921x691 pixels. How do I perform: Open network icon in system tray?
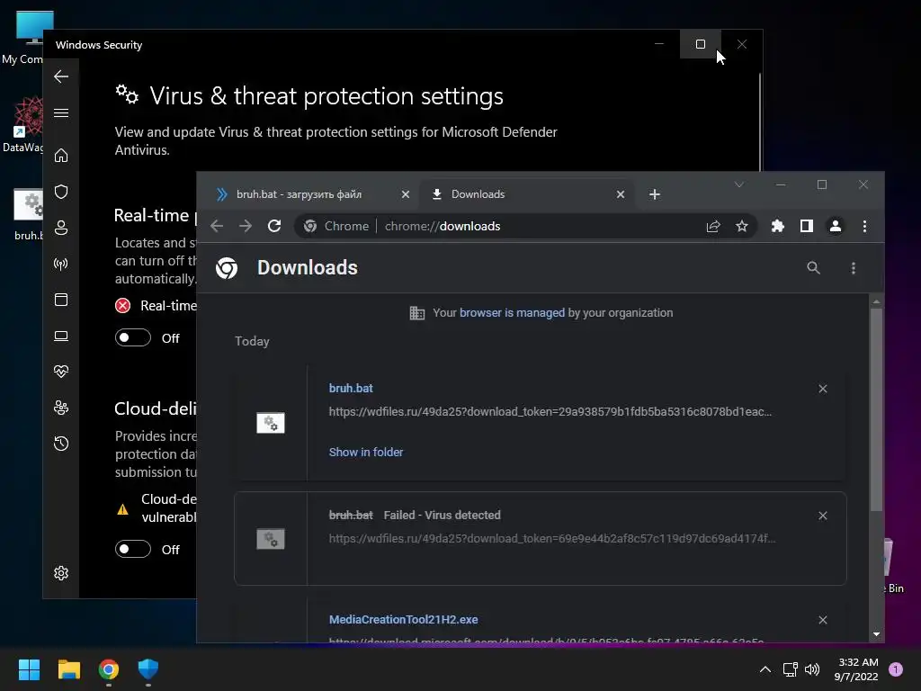(x=790, y=669)
